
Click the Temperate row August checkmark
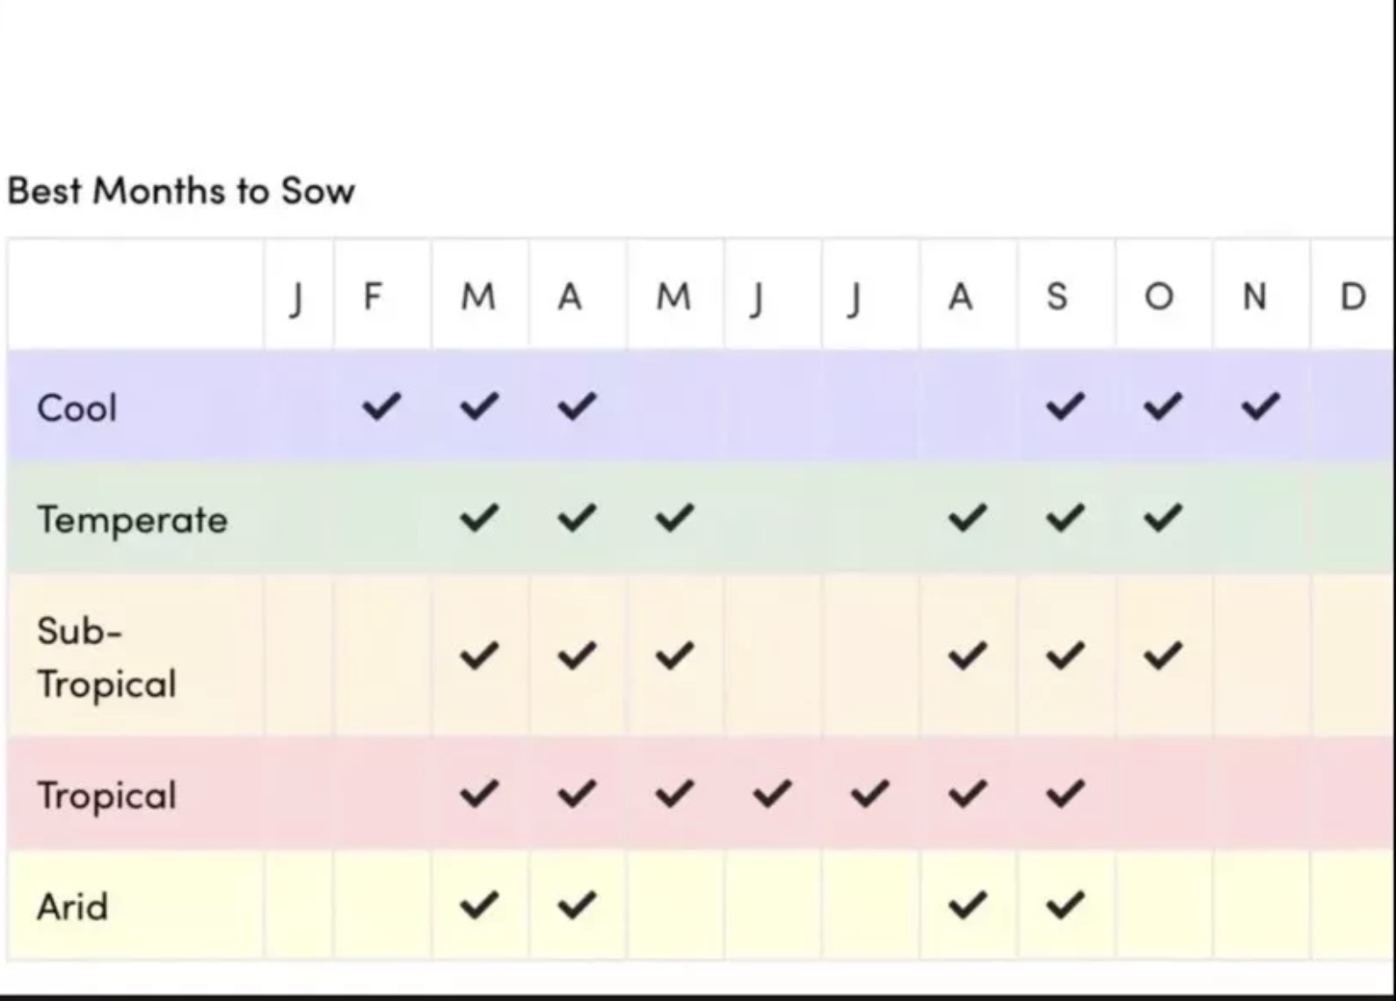(967, 518)
